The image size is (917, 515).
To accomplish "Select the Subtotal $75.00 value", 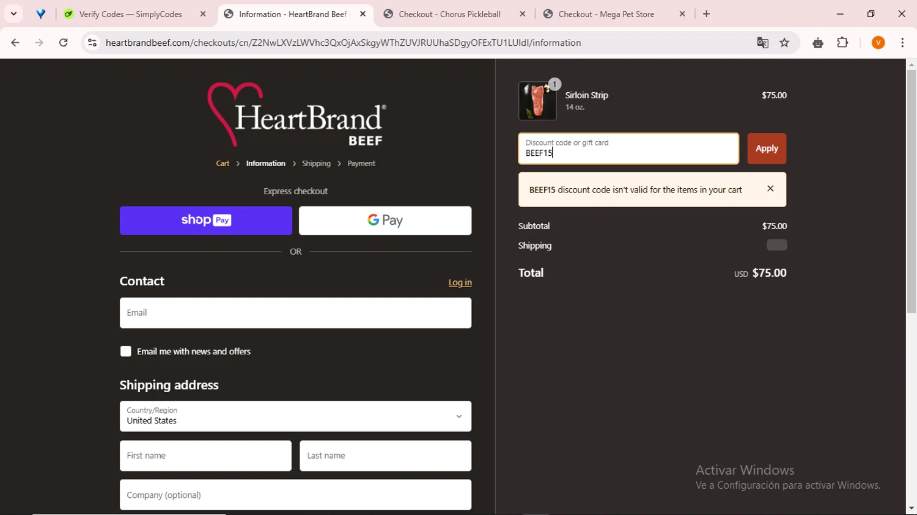I will (x=774, y=226).
